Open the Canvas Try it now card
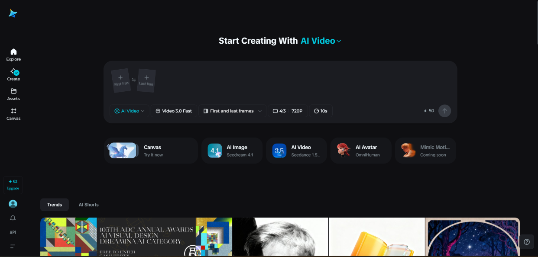 tap(151, 151)
